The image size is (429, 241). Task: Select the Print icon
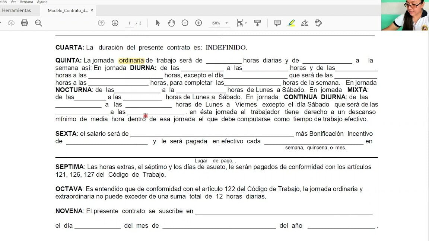[25, 23]
